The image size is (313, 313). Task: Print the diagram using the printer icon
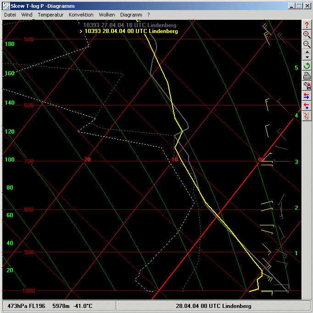tap(307, 76)
